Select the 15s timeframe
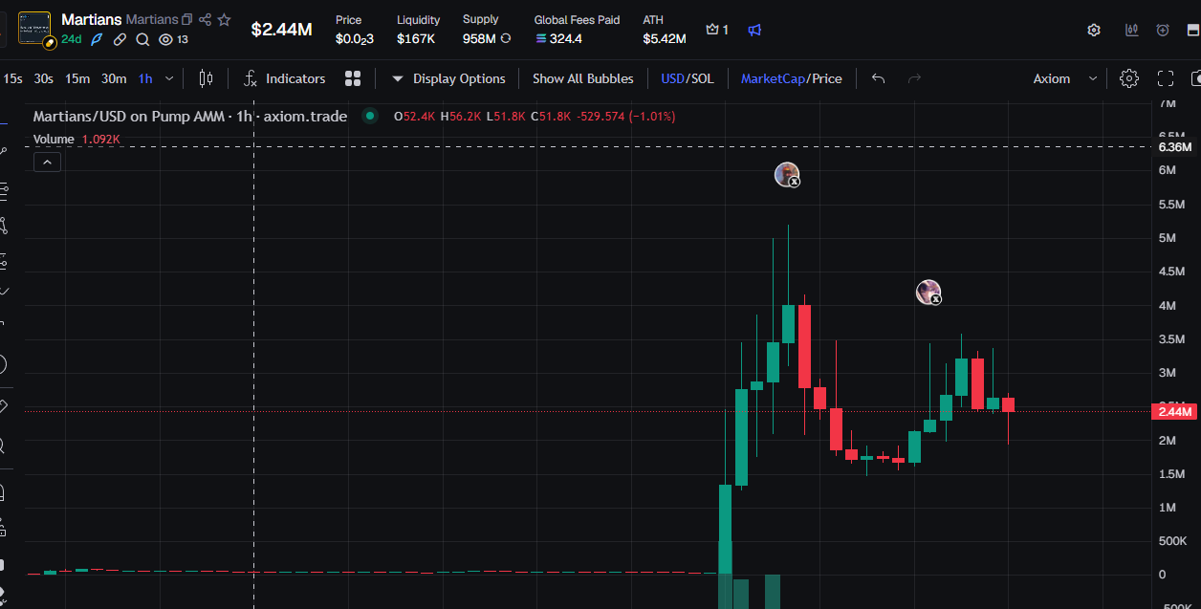This screenshot has width=1201, height=609. click(x=13, y=78)
